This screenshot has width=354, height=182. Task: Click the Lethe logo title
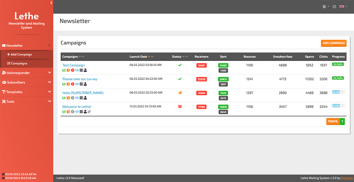pyautogui.click(x=27, y=16)
